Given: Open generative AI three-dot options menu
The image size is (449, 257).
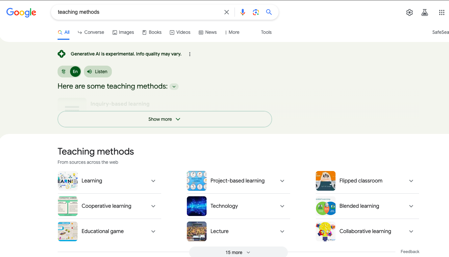Looking at the screenshot, I should coord(190,54).
